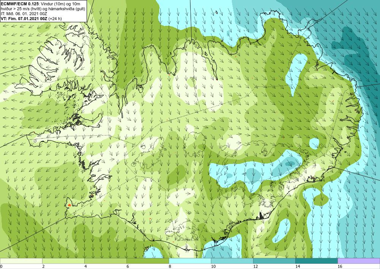Click the legend label '8'
Image resolution: width=380 pixels, height=269 pixels.
tap(170, 267)
